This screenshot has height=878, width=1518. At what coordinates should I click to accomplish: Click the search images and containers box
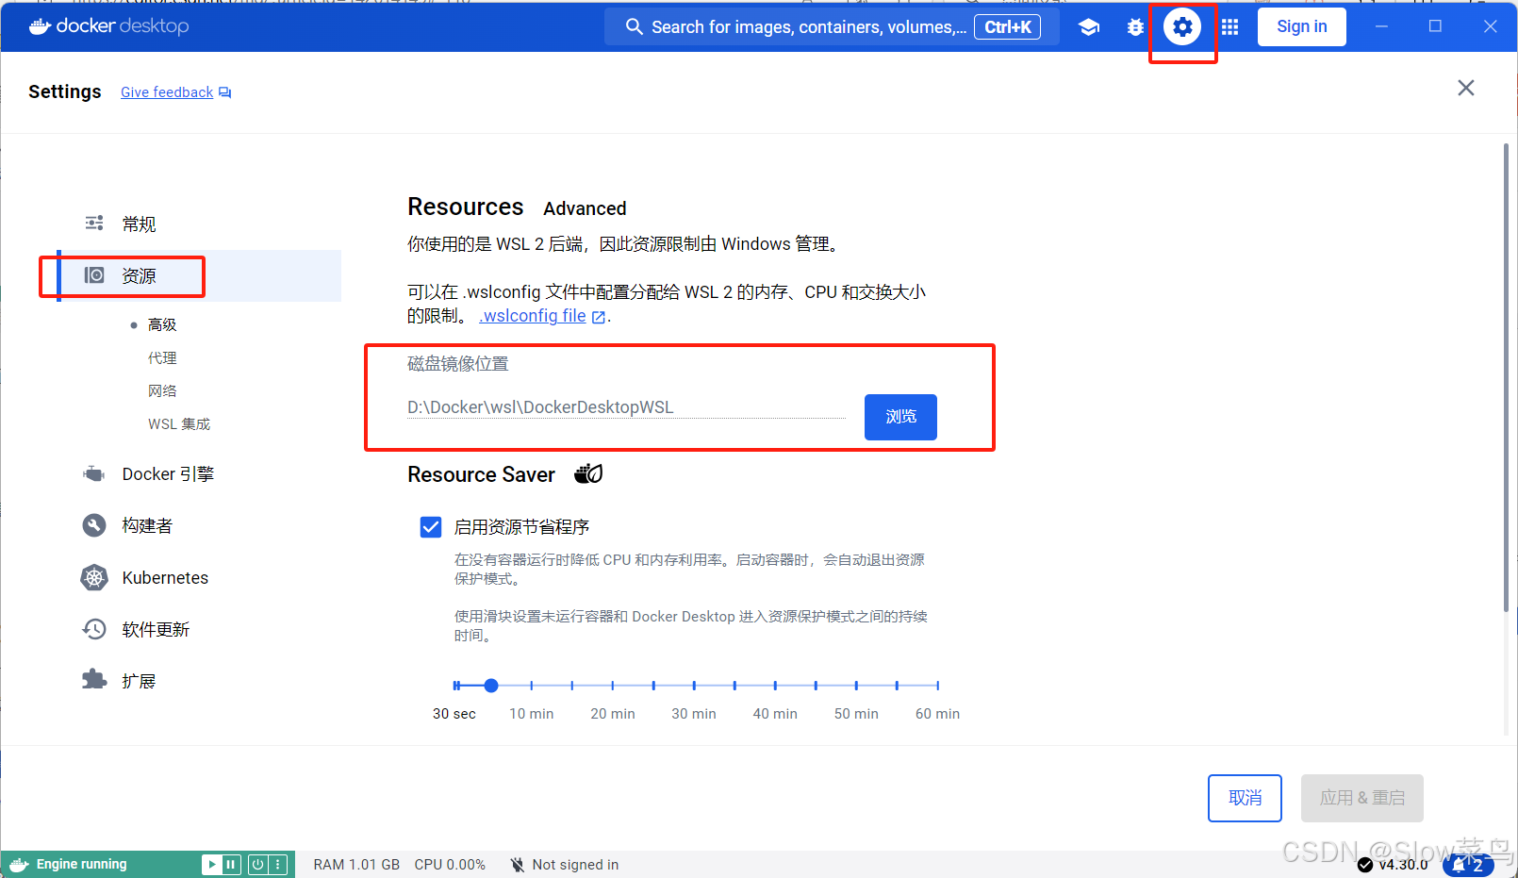pos(832,26)
